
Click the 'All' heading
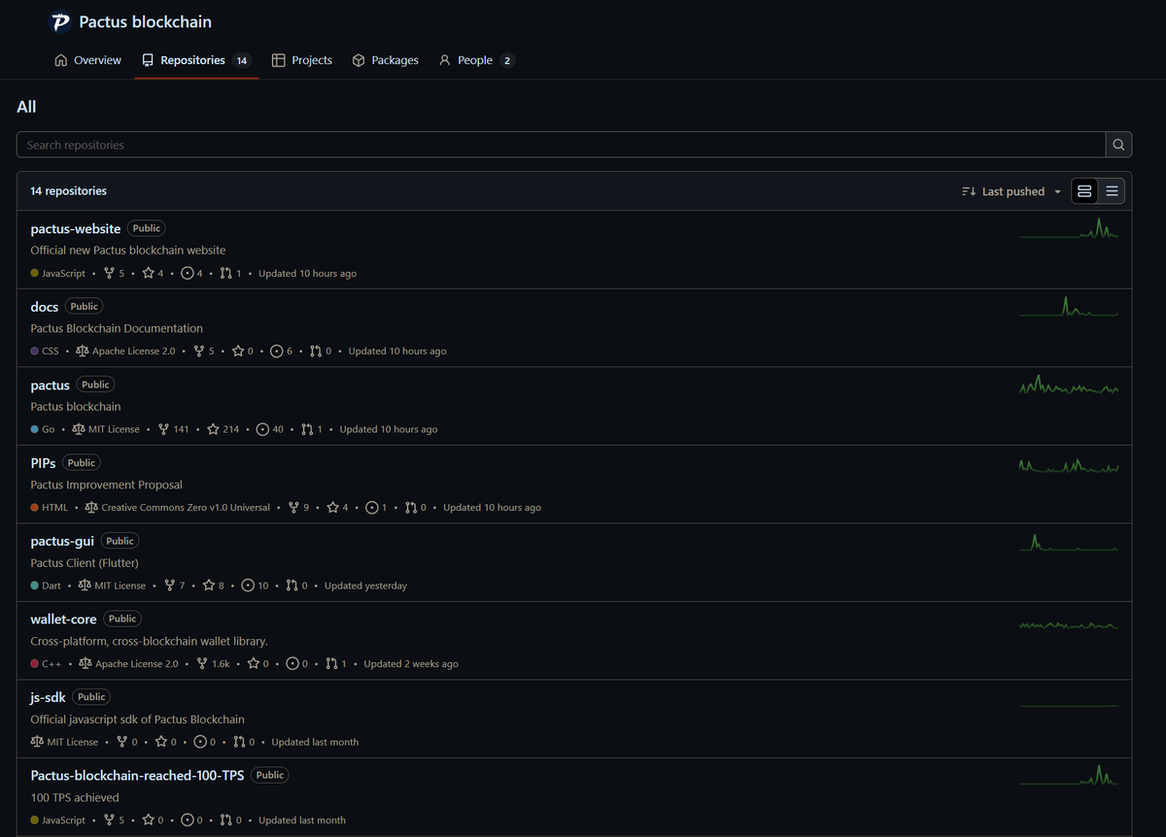(26, 107)
